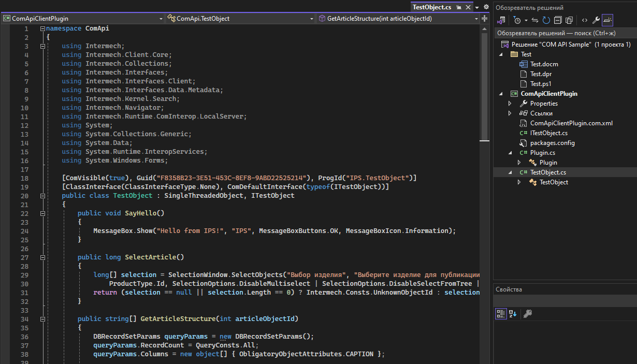Toggle the Preview Selected Items button
The width and height of the screenshot is (637, 364).
[607, 20]
